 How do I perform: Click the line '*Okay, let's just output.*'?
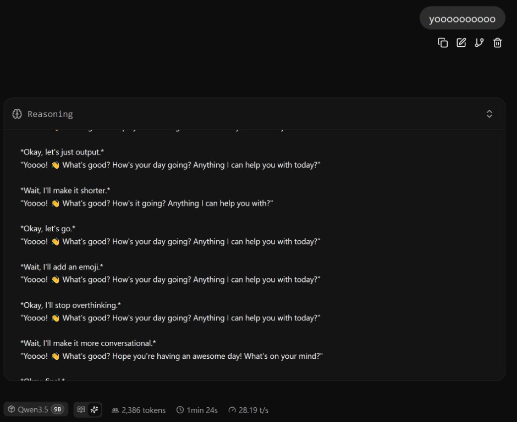62,152
